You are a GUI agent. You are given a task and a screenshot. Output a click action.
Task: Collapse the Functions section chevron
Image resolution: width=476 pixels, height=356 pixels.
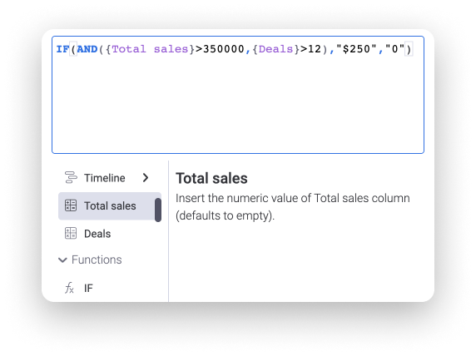point(62,260)
